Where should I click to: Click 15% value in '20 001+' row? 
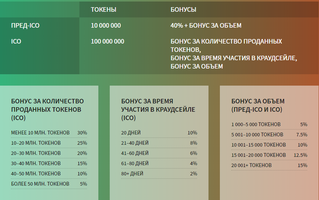(303, 165)
